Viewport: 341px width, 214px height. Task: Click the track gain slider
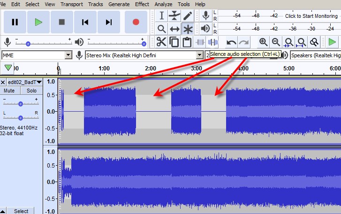pyautogui.click(x=21, y=103)
